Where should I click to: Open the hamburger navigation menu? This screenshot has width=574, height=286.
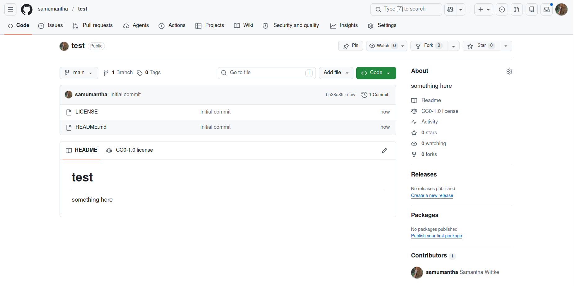10,9
